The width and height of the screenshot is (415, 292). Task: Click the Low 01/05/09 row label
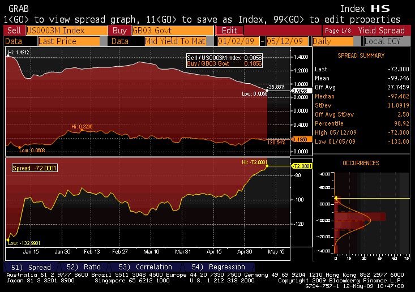tap(335, 141)
